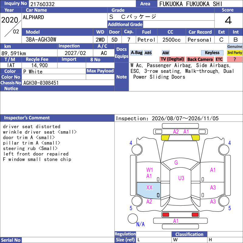
Task: Click the AW equipment badge
Action: 166,53
